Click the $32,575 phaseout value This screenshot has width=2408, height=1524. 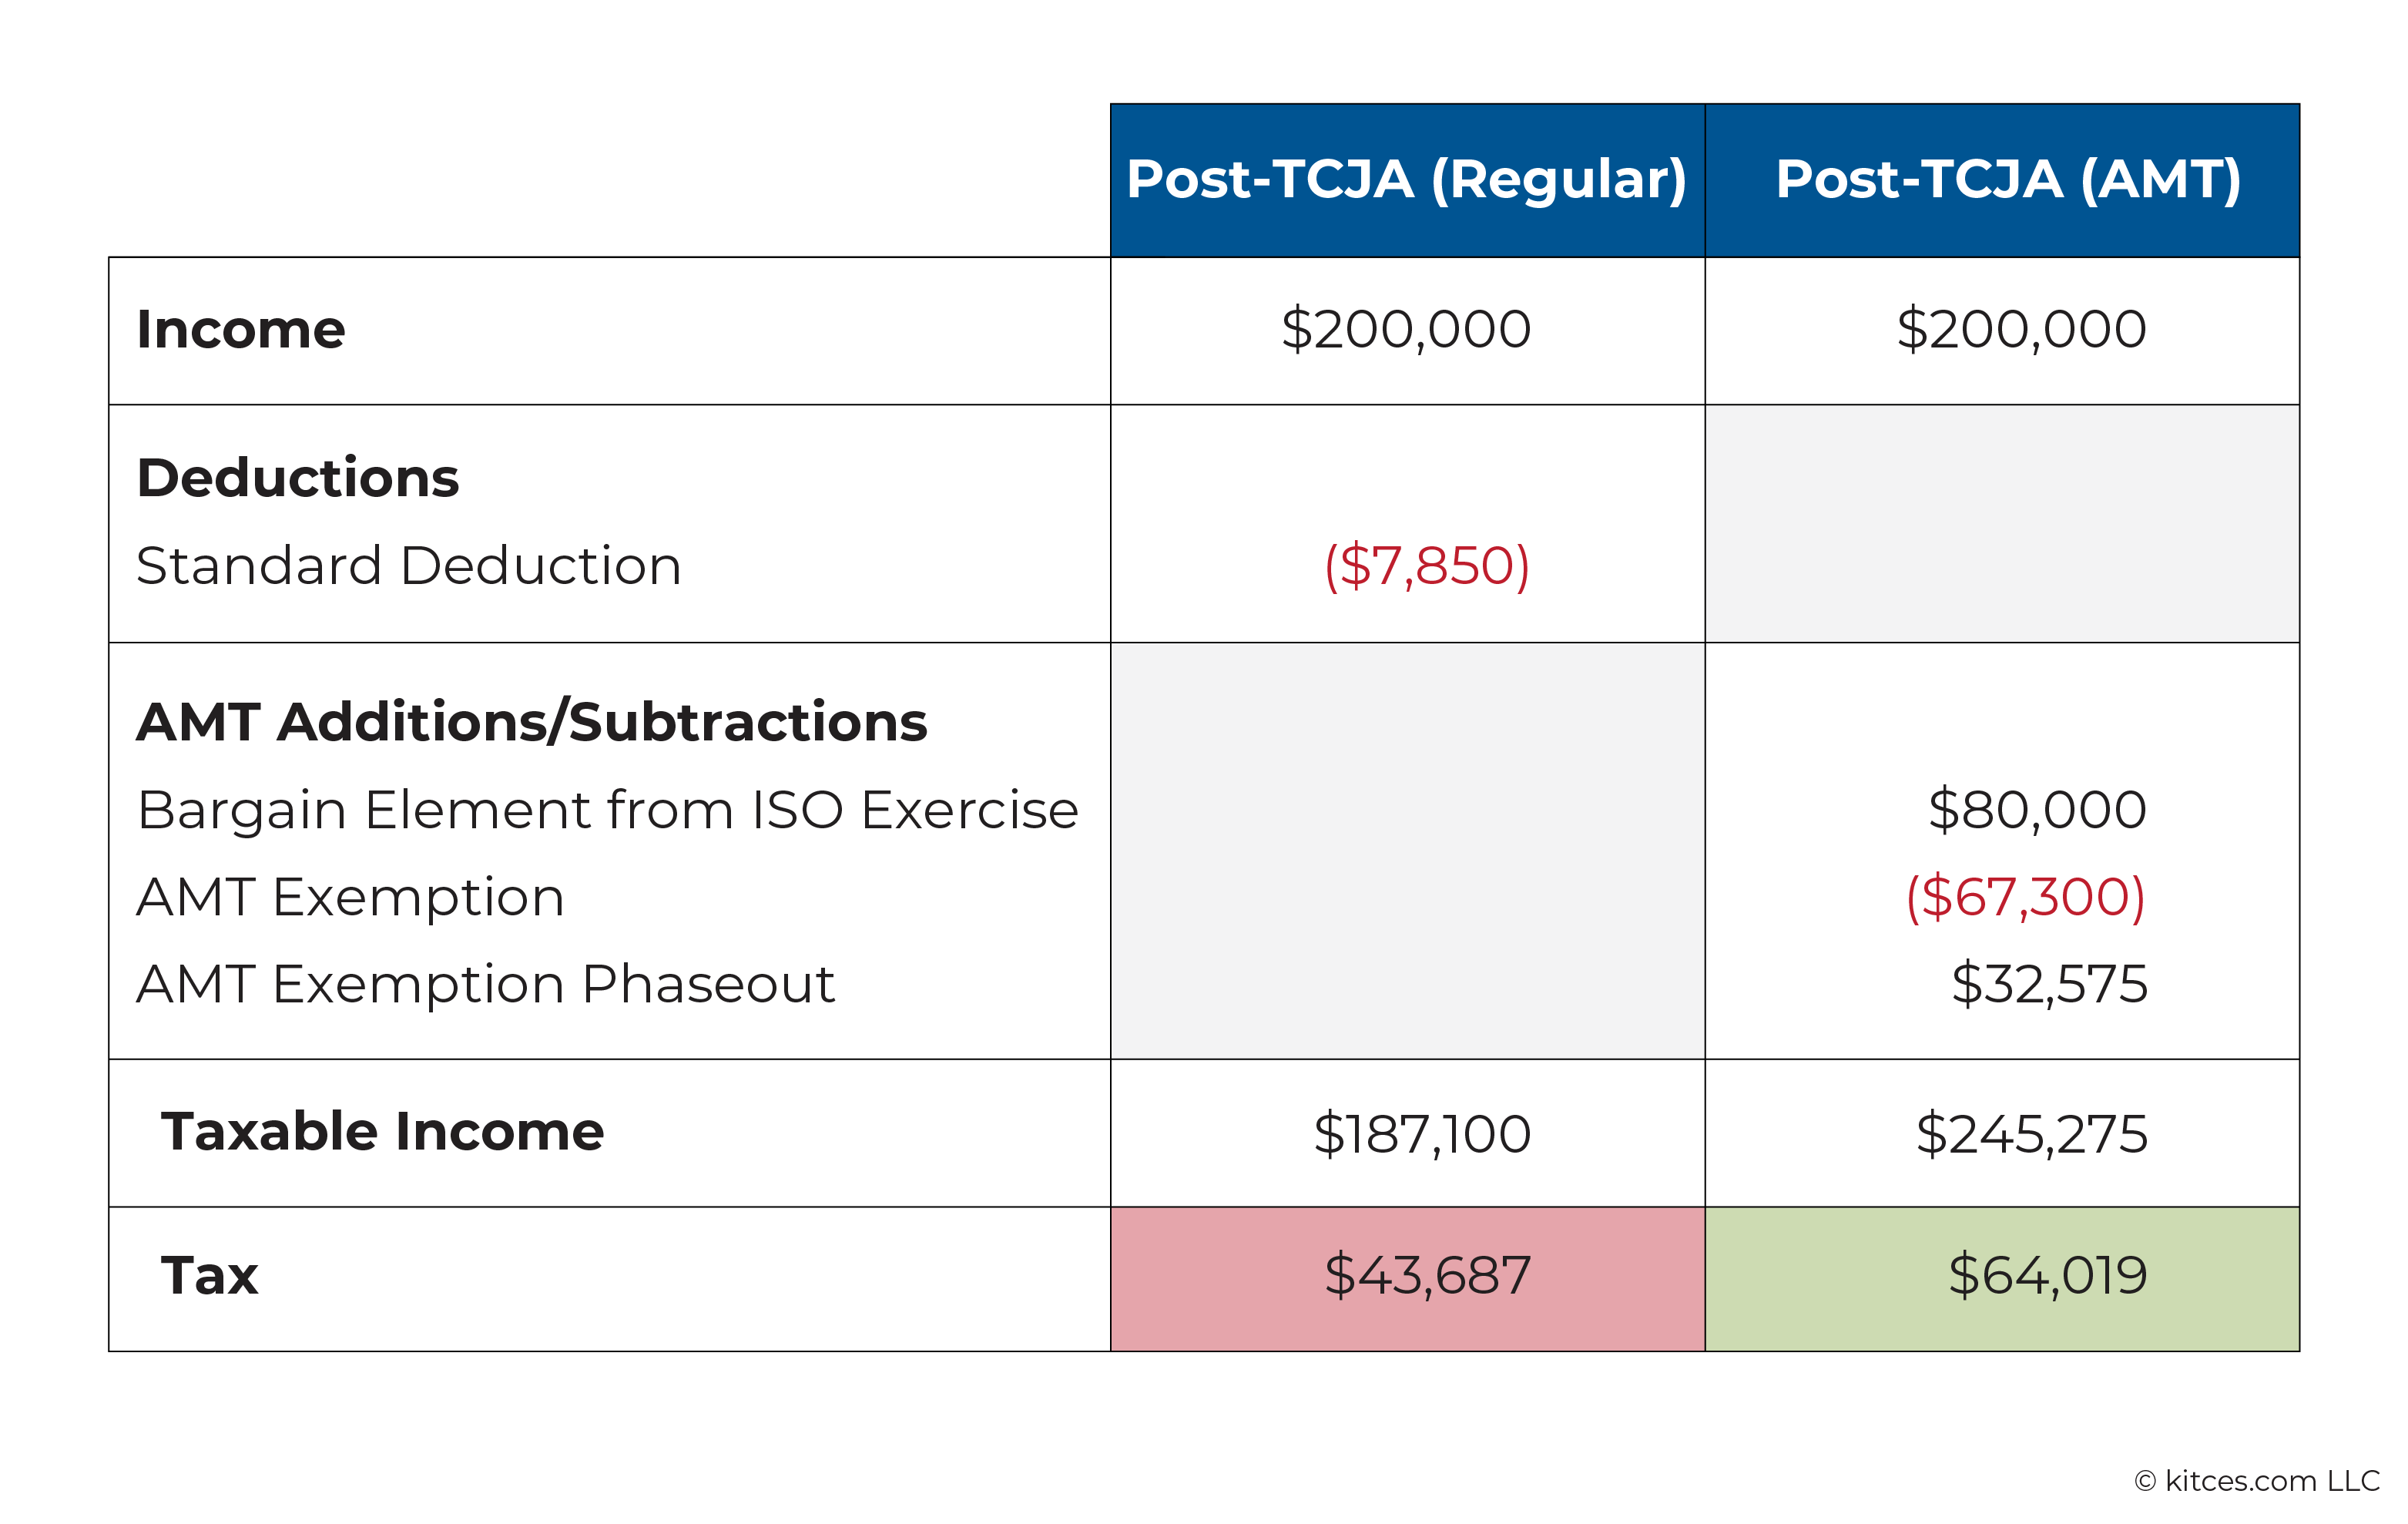point(2049,984)
